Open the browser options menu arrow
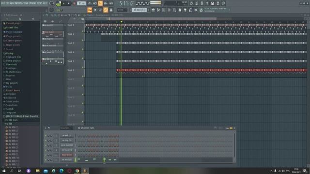The height and width of the screenshot is (174, 310). [x=2, y=15]
